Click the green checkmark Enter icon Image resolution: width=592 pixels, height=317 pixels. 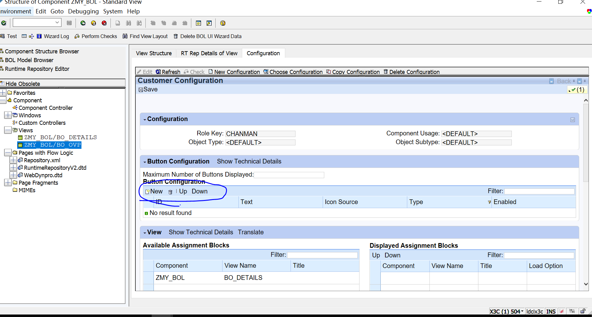point(4,23)
